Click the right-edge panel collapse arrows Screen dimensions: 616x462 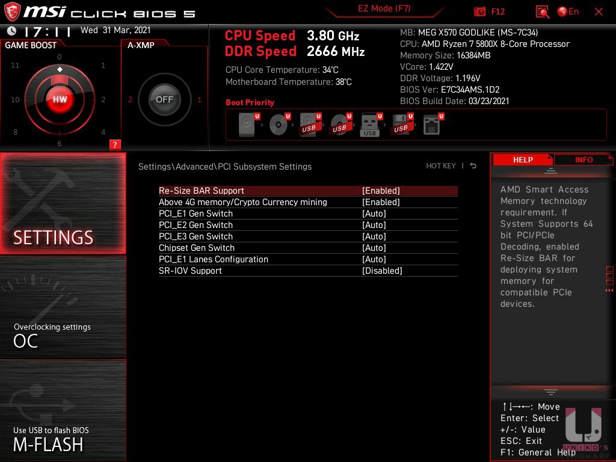tap(609, 291)
